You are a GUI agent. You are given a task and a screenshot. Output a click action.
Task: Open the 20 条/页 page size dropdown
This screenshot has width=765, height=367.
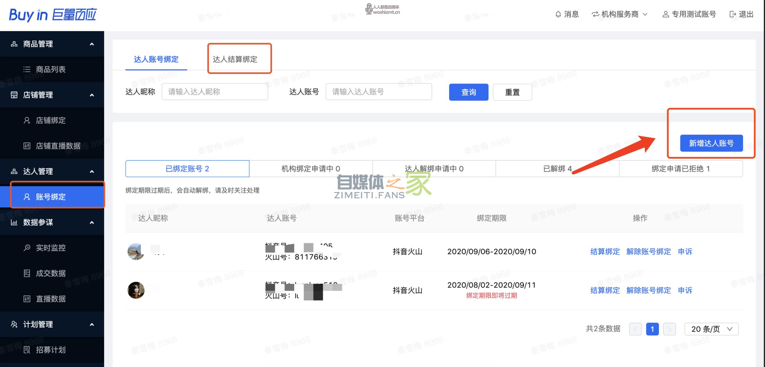pyautogui.click(x=711, y=329)
